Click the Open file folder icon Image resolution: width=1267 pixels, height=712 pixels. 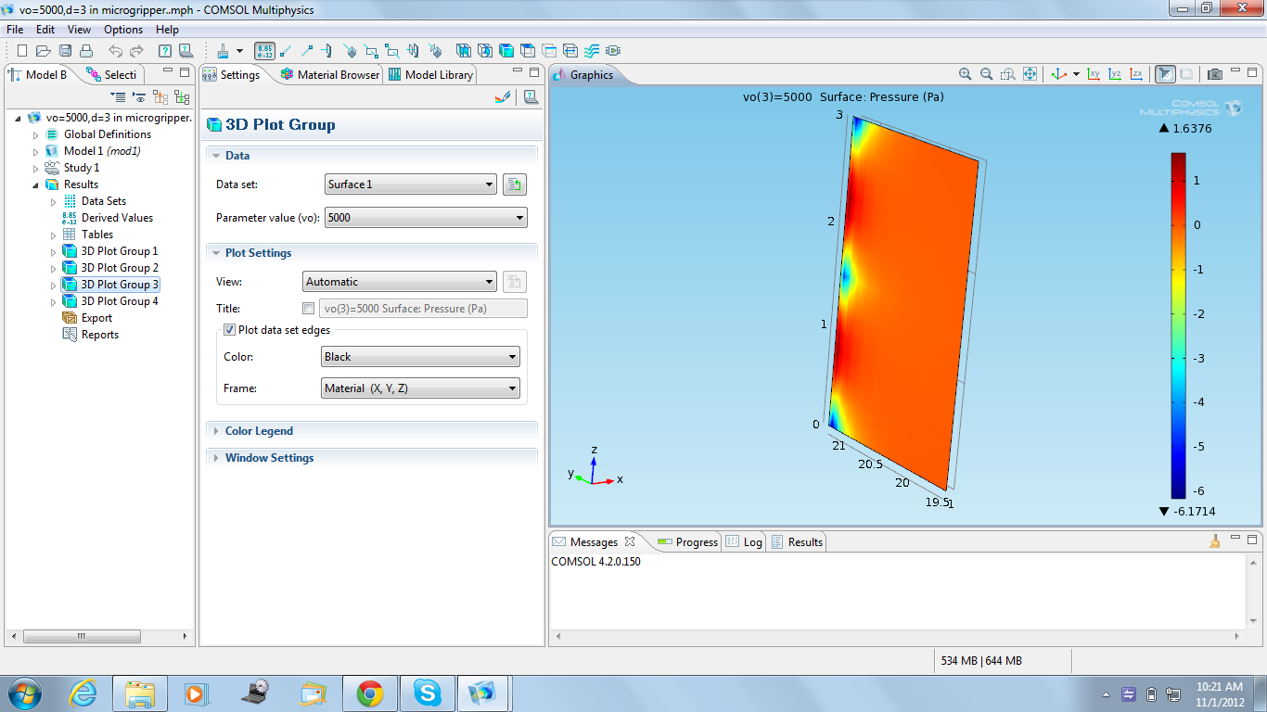[x=44, y=51]
